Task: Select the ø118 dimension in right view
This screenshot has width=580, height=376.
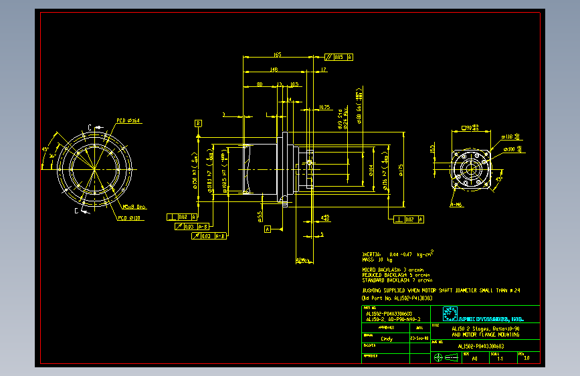Action: tap(510, 137)
